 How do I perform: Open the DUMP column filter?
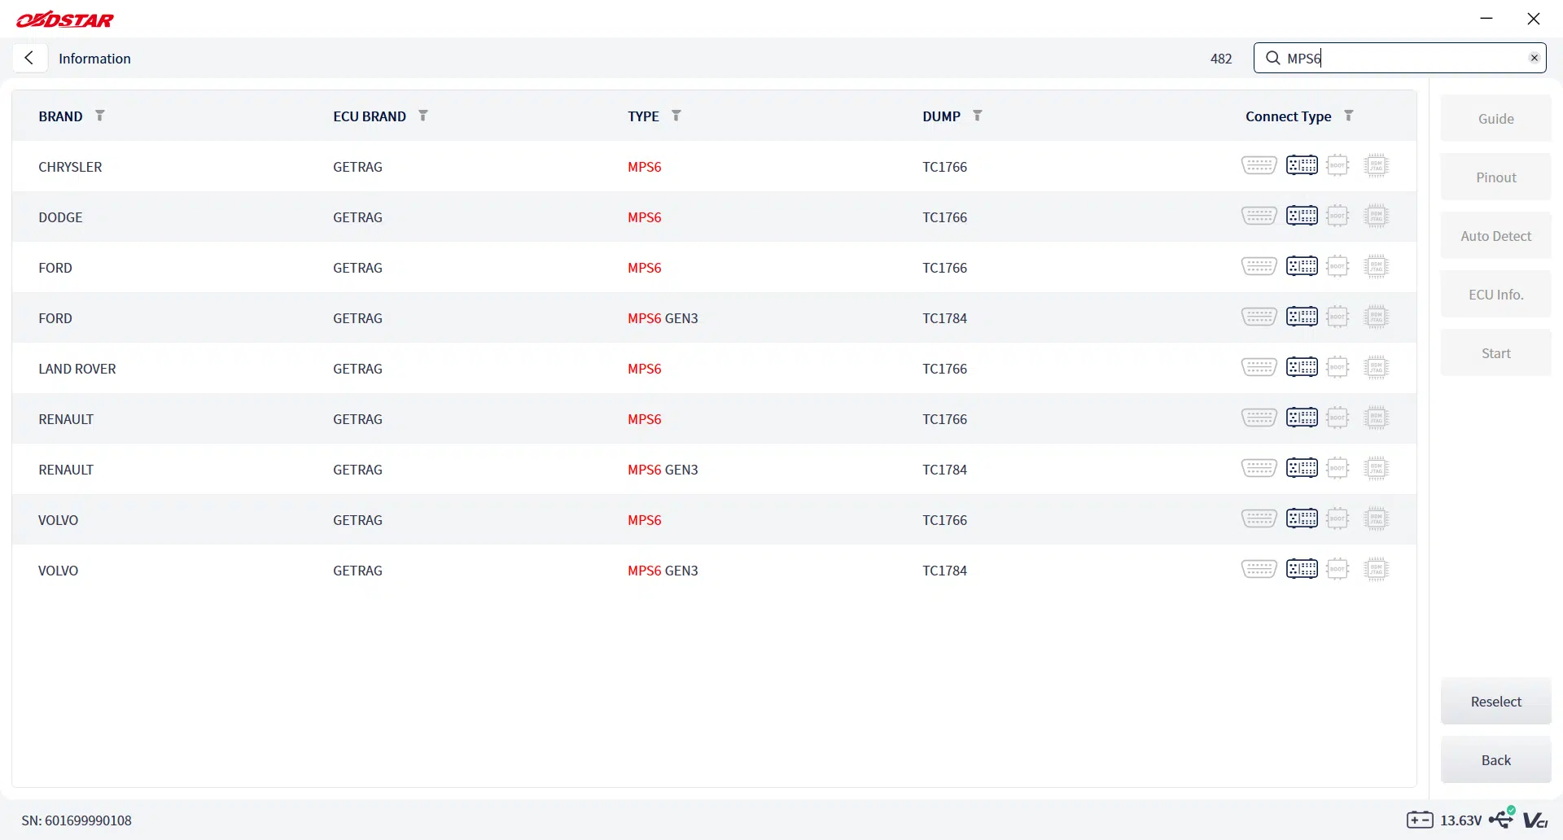(977, 116)
